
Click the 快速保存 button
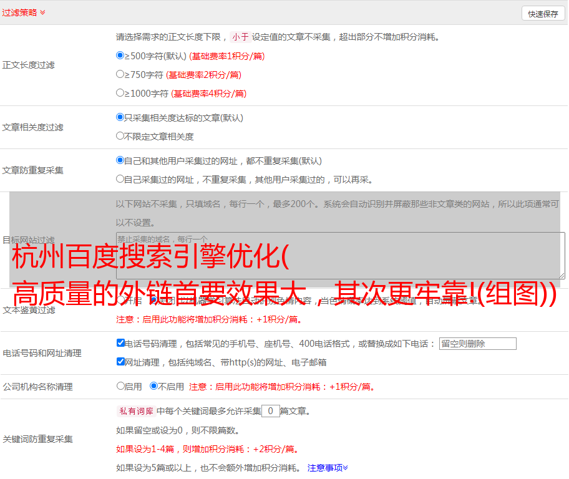click(x=543, y=14)
